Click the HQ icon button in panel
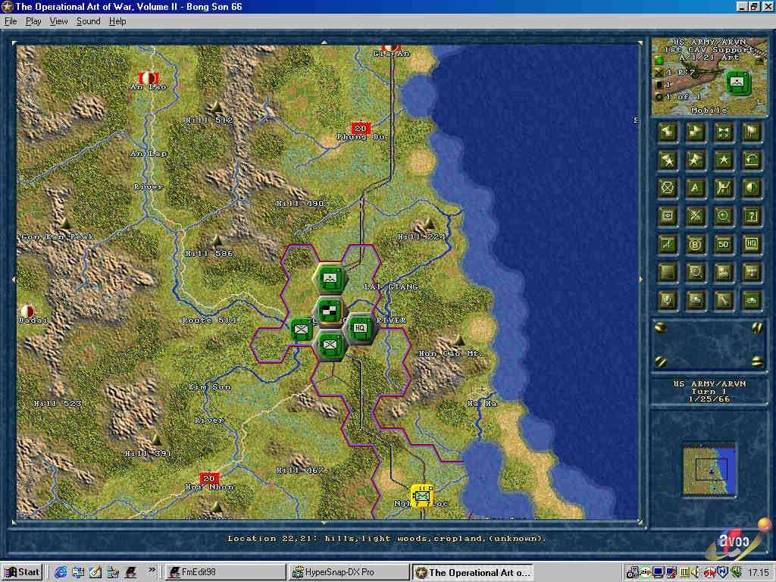776x582 pixels. click(752, 245)
